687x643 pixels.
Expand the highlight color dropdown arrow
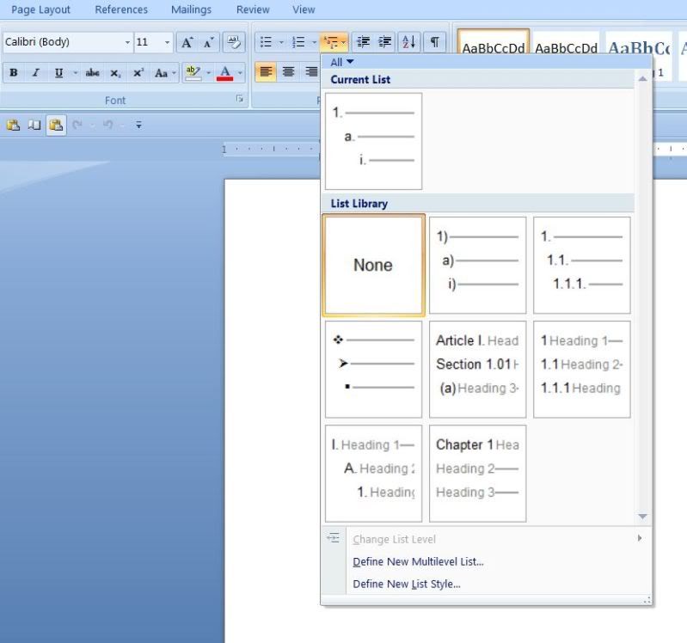209,73
